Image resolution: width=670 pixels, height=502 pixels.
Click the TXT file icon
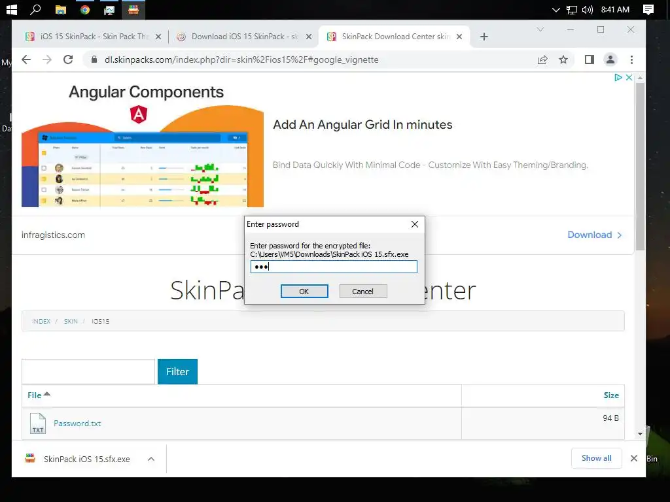[37, 424]
